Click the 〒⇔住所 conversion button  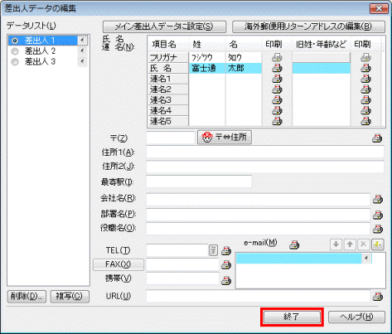coord(225,138)
